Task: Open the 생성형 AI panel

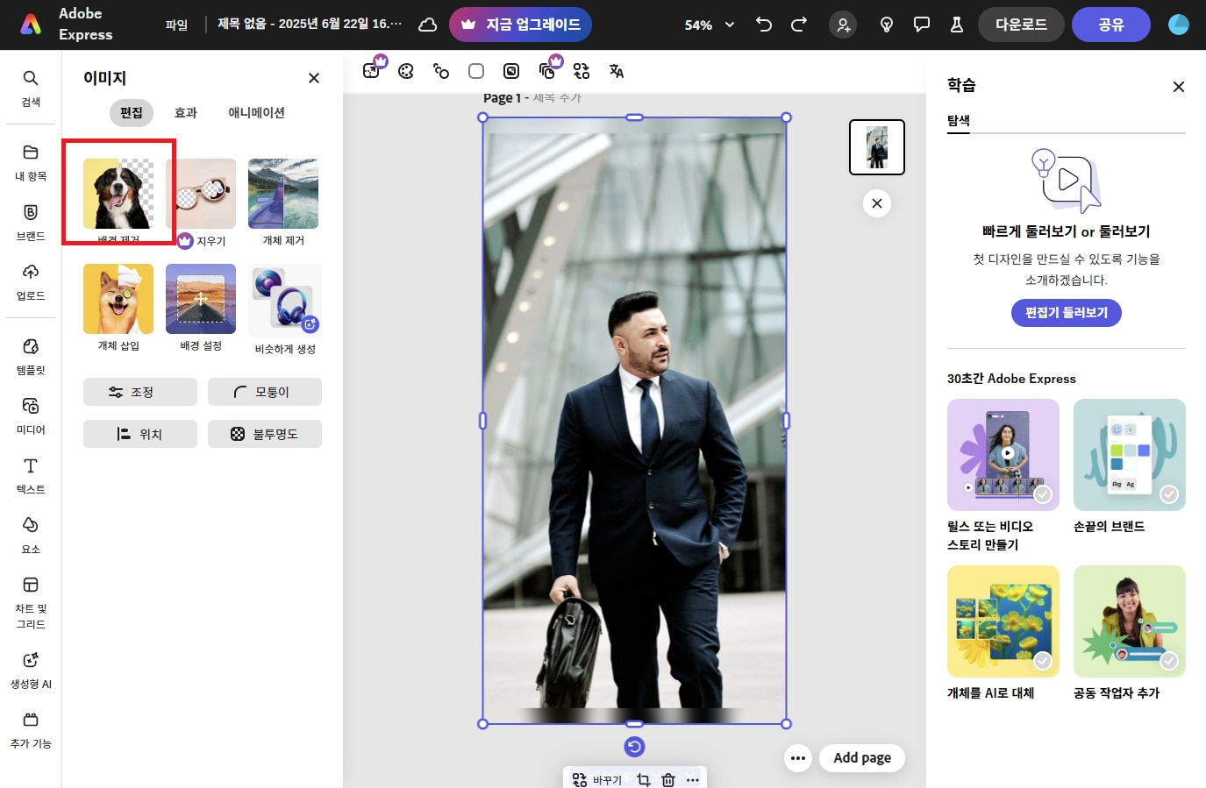Action: click(31, 671)
